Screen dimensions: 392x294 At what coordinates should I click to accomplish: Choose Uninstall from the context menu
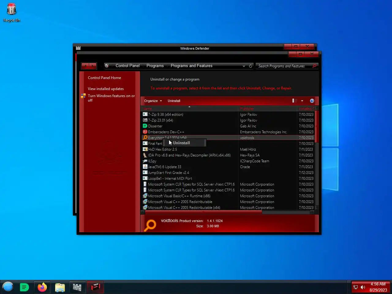point(184,143)
